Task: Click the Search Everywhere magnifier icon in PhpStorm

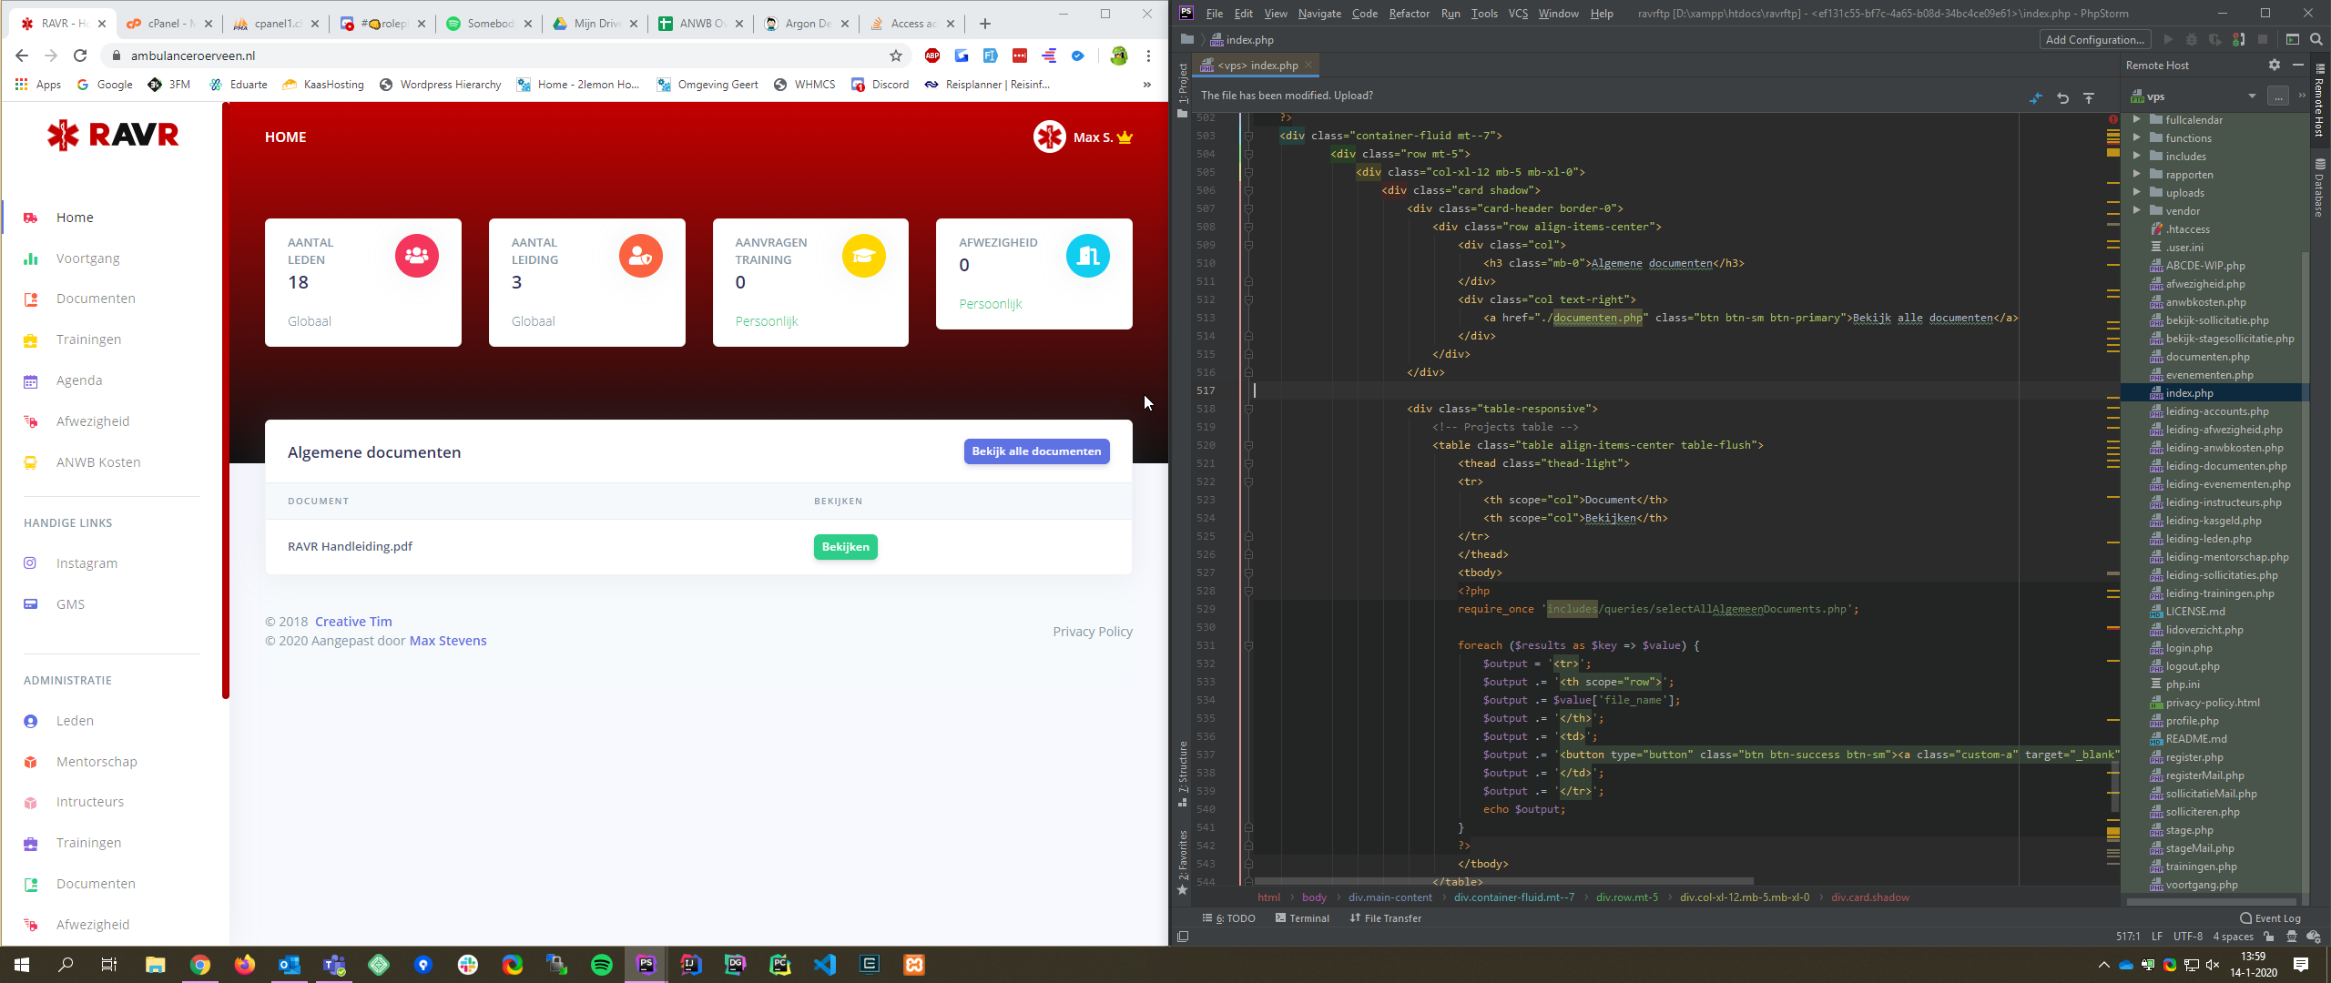Action: pyautogui.click(x=2316, y=39)
